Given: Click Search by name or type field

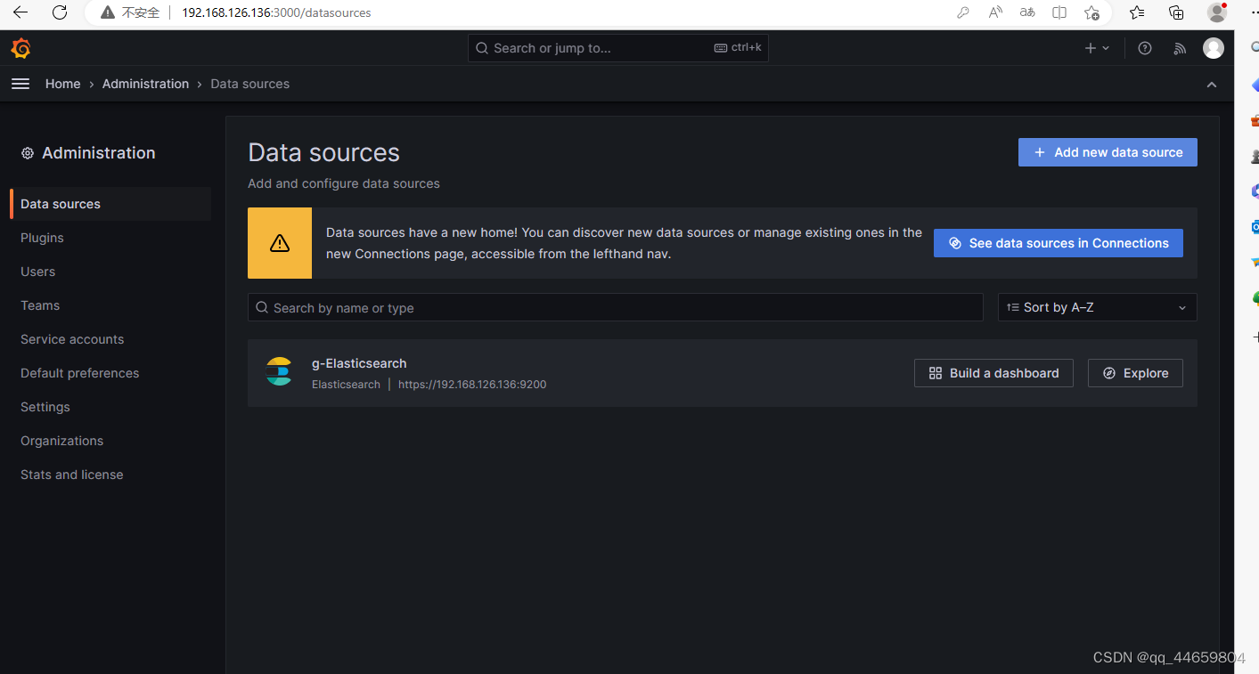Looking at the screenshot, I should 615,307.
